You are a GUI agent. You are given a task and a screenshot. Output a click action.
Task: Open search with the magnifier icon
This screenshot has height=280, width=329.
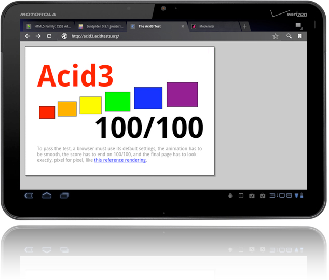290,36
